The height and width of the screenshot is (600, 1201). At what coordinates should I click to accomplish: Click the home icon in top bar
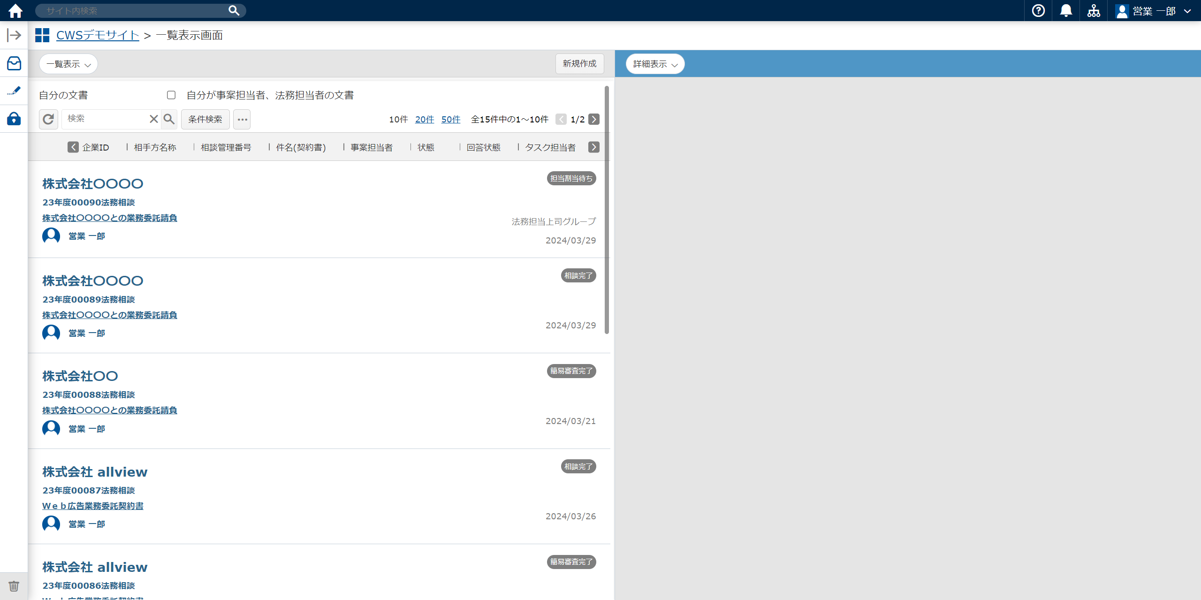15,10
